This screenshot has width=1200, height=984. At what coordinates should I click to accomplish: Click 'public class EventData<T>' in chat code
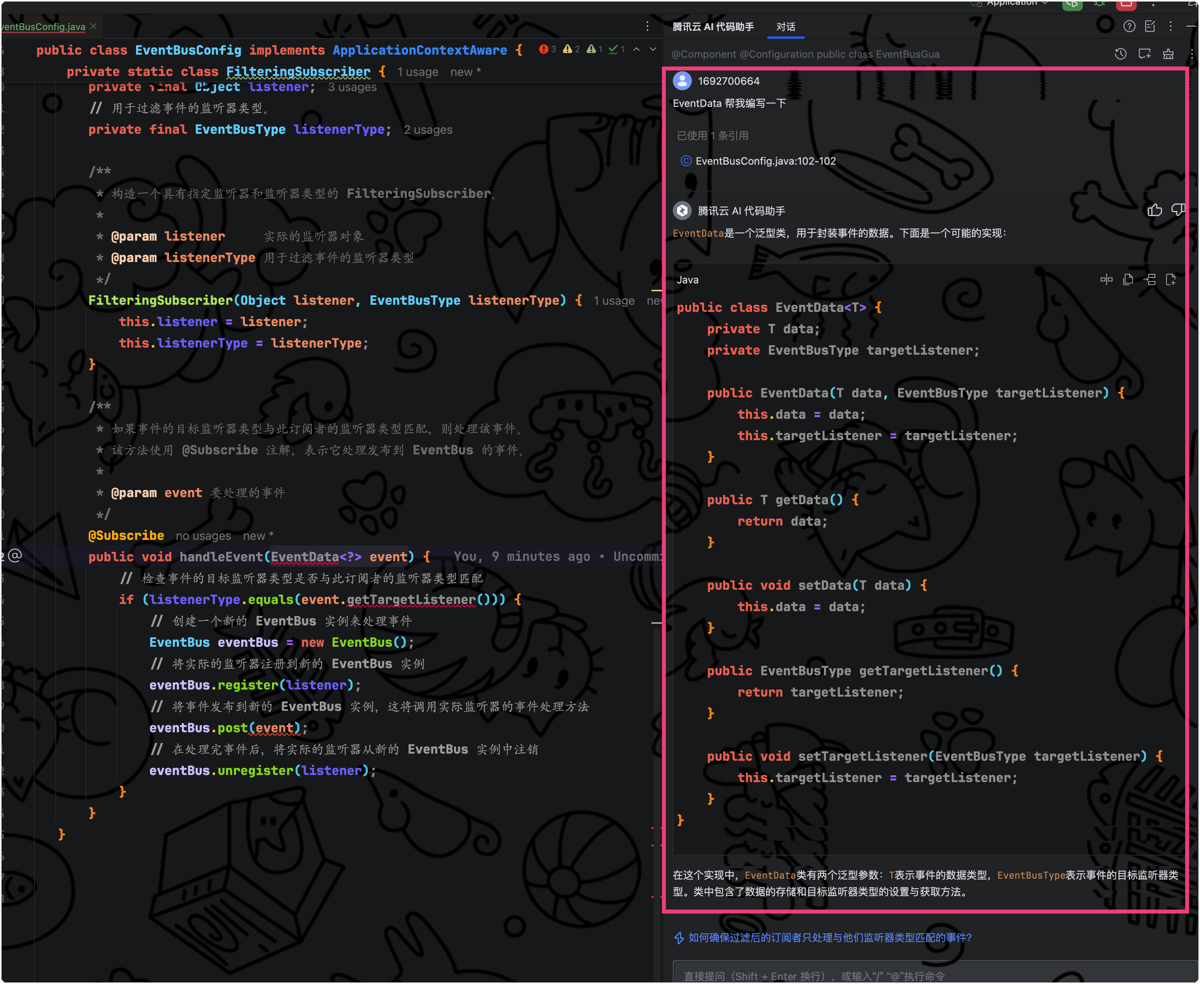point(771,307)
